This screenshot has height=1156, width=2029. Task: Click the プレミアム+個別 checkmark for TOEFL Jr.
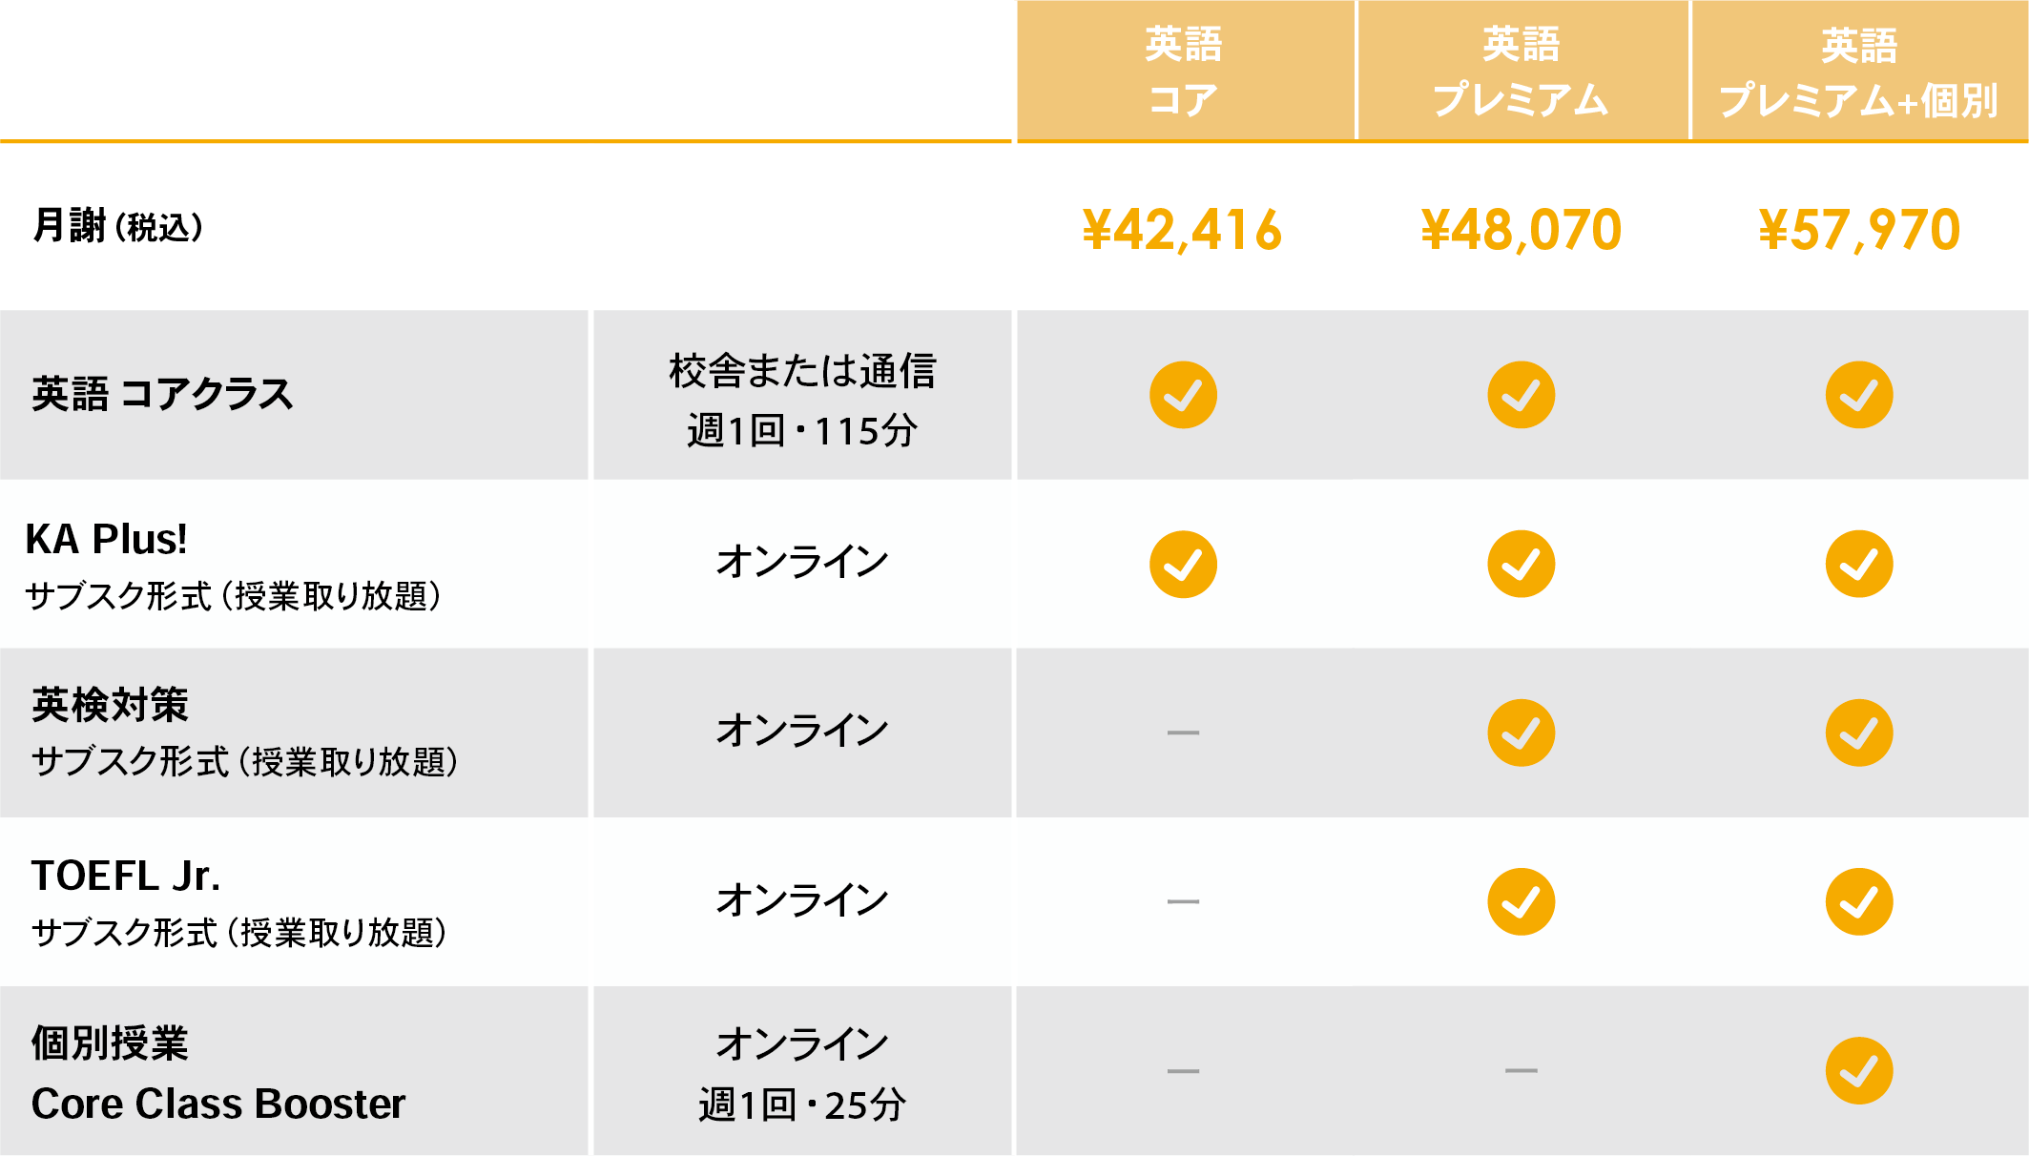point(1858,901)
